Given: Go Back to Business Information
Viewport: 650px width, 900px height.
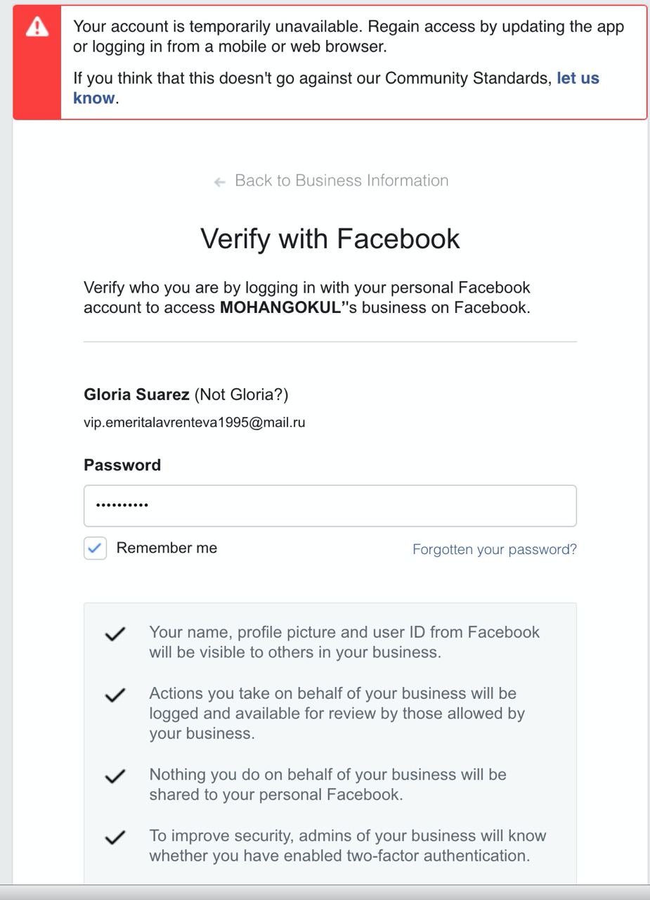Looking at the screenshot, I should [x=342, y=181].
